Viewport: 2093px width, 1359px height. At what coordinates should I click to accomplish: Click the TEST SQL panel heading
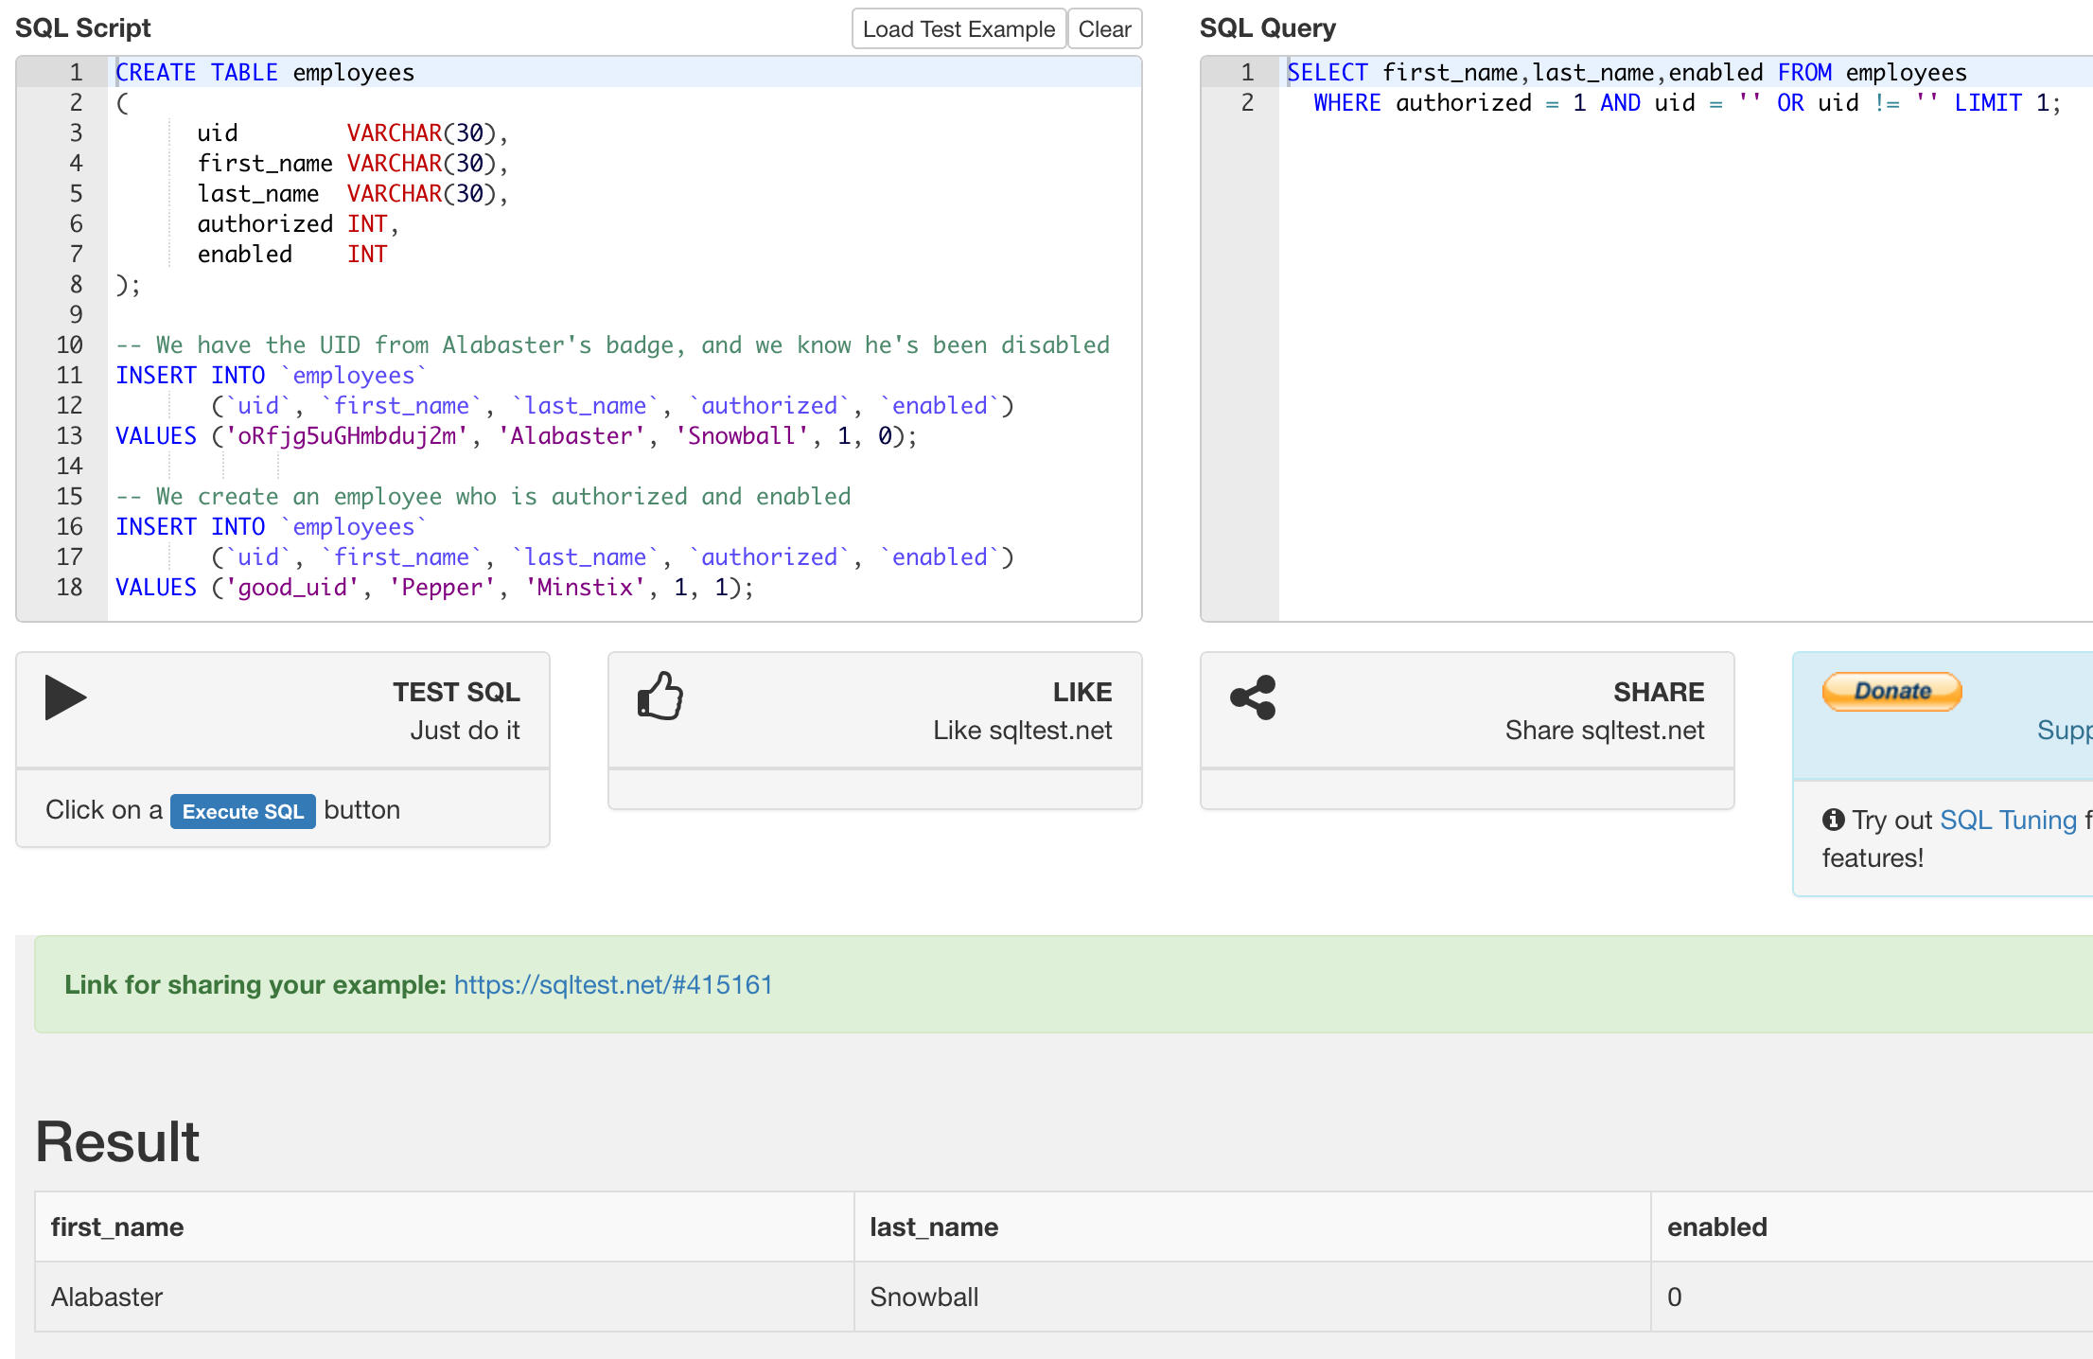456,692
